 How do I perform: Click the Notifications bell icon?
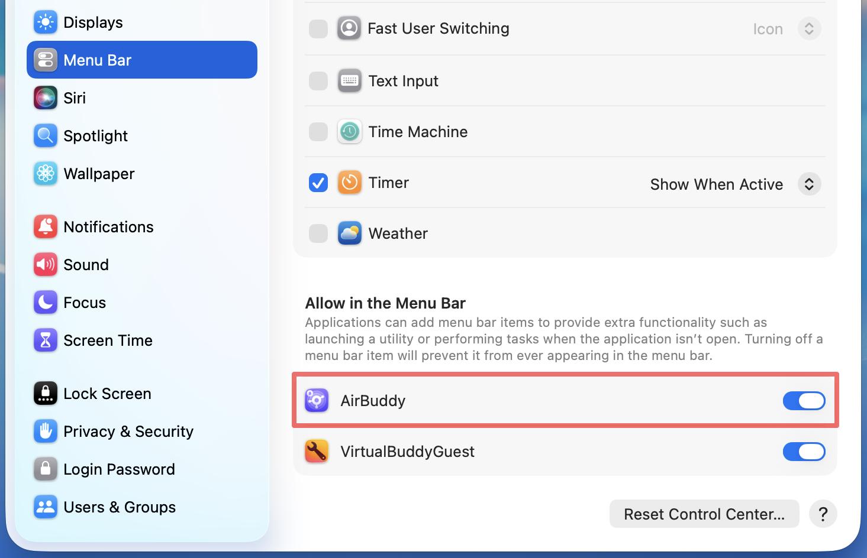coord(46,227)
